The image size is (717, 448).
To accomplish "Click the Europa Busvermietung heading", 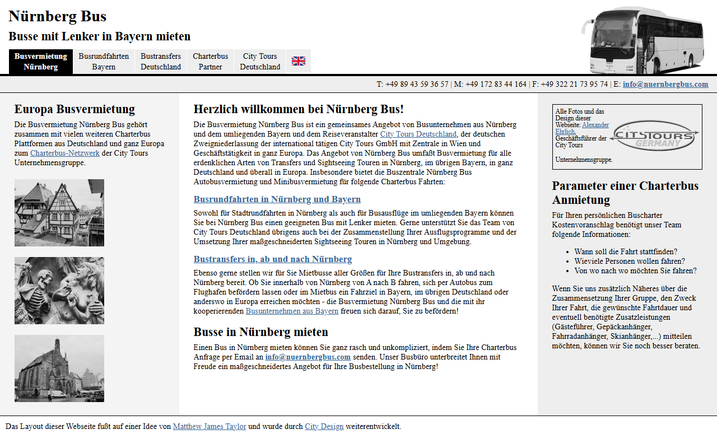I will tap(75, 109).
